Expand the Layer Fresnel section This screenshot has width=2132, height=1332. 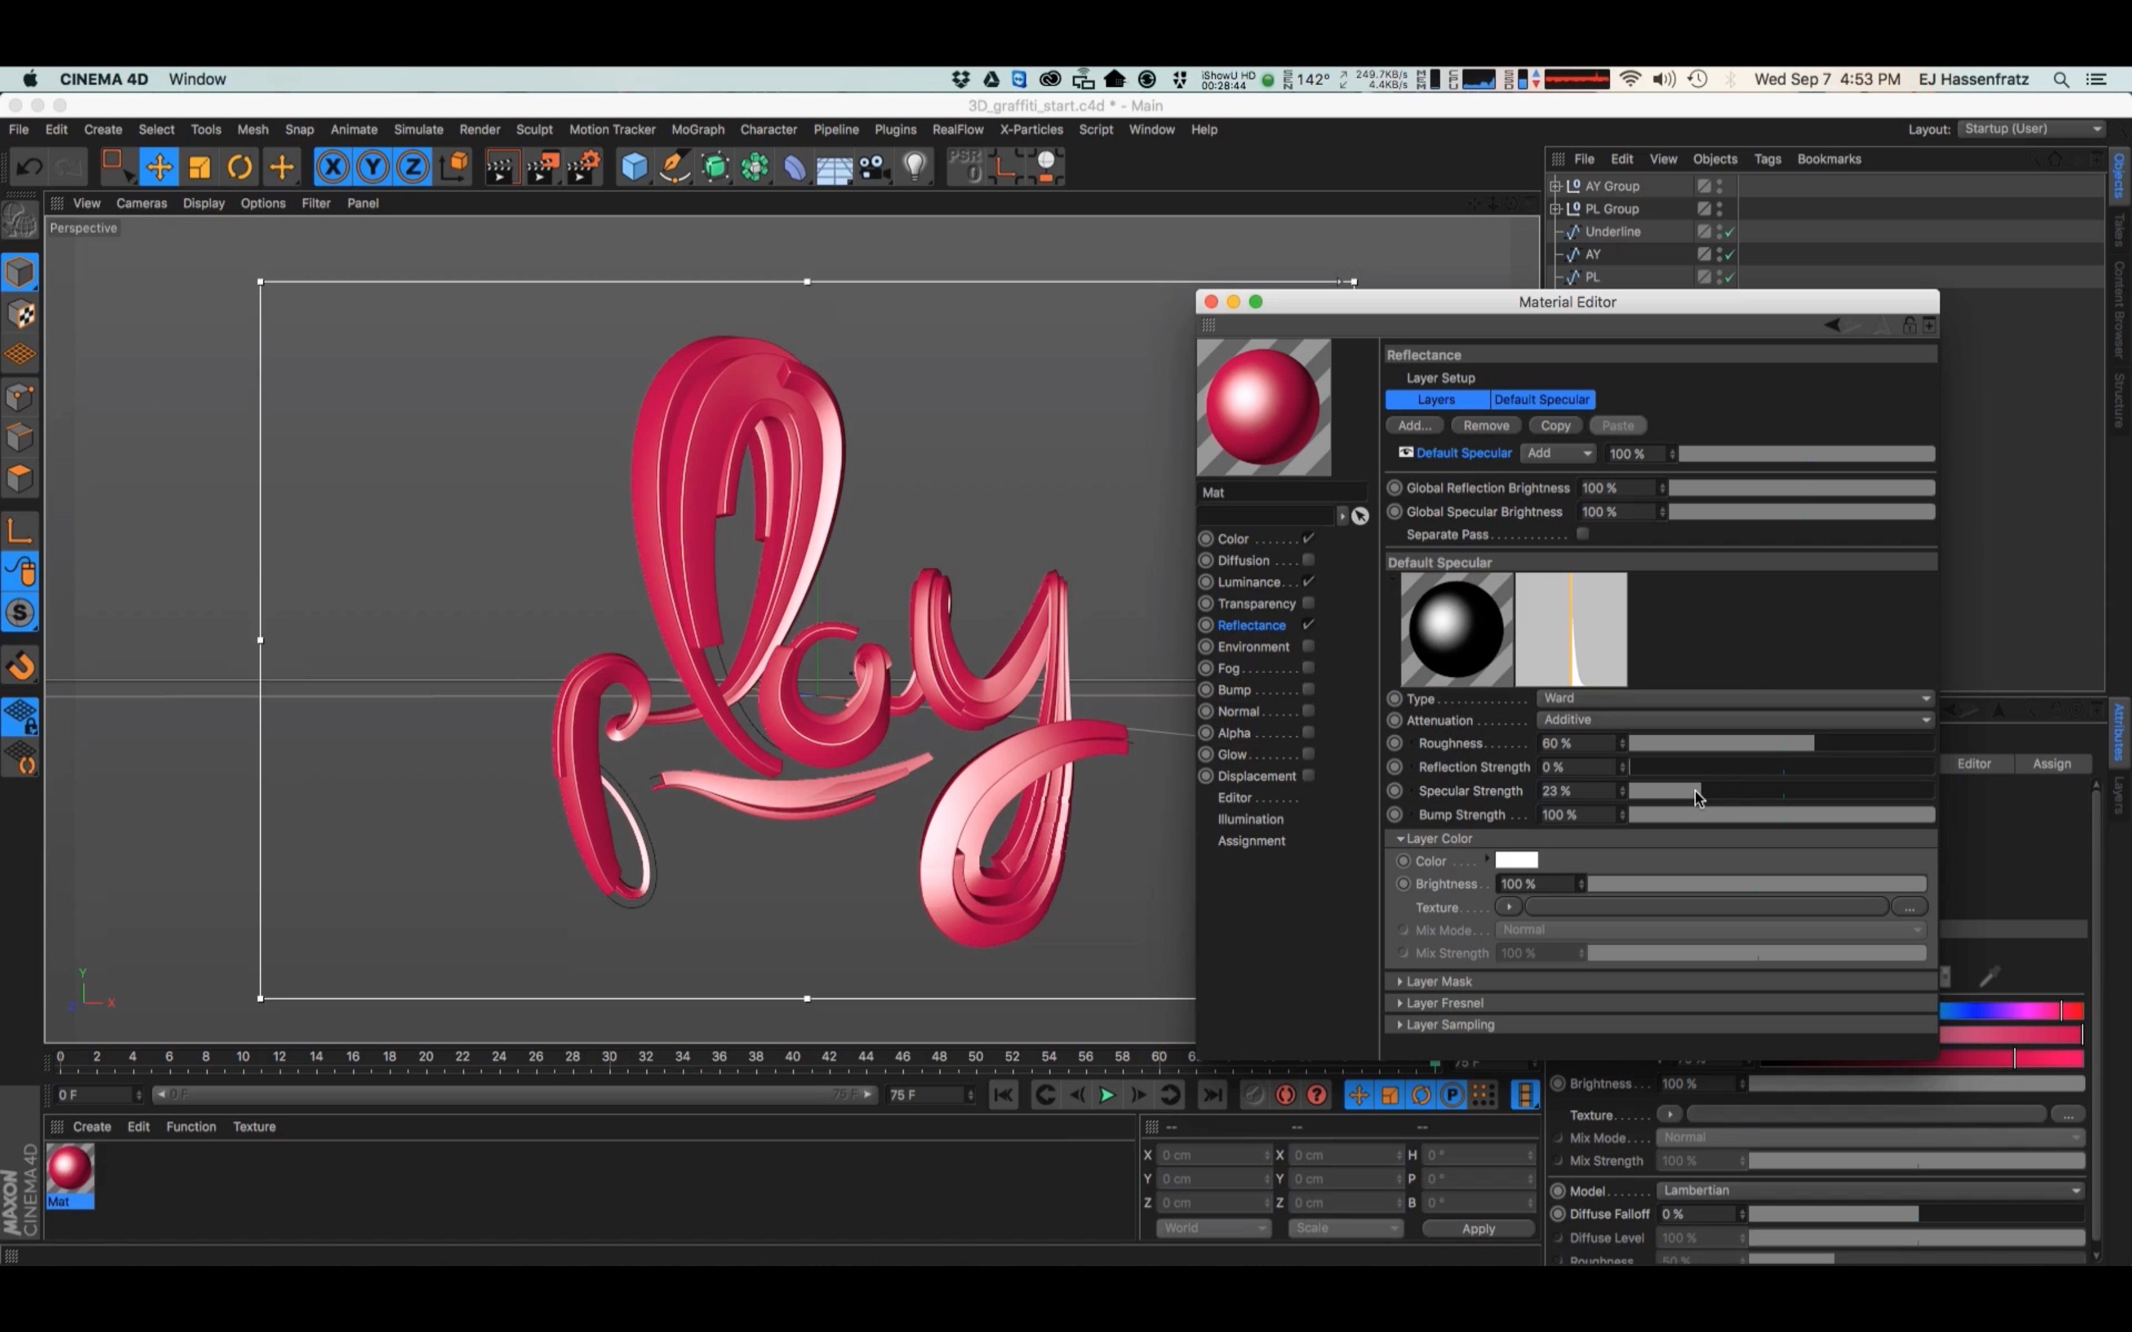point(1445,1003)
